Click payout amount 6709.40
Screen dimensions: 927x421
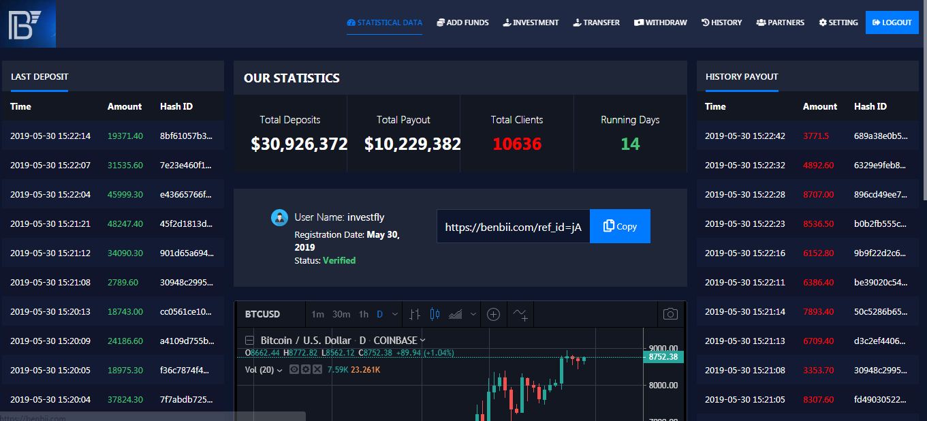tap(818, 341)
